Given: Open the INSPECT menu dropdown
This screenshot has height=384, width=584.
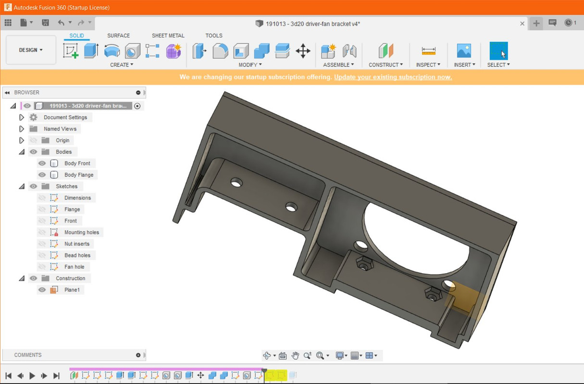Looking at the screenshot, I should tap(428, 65).
